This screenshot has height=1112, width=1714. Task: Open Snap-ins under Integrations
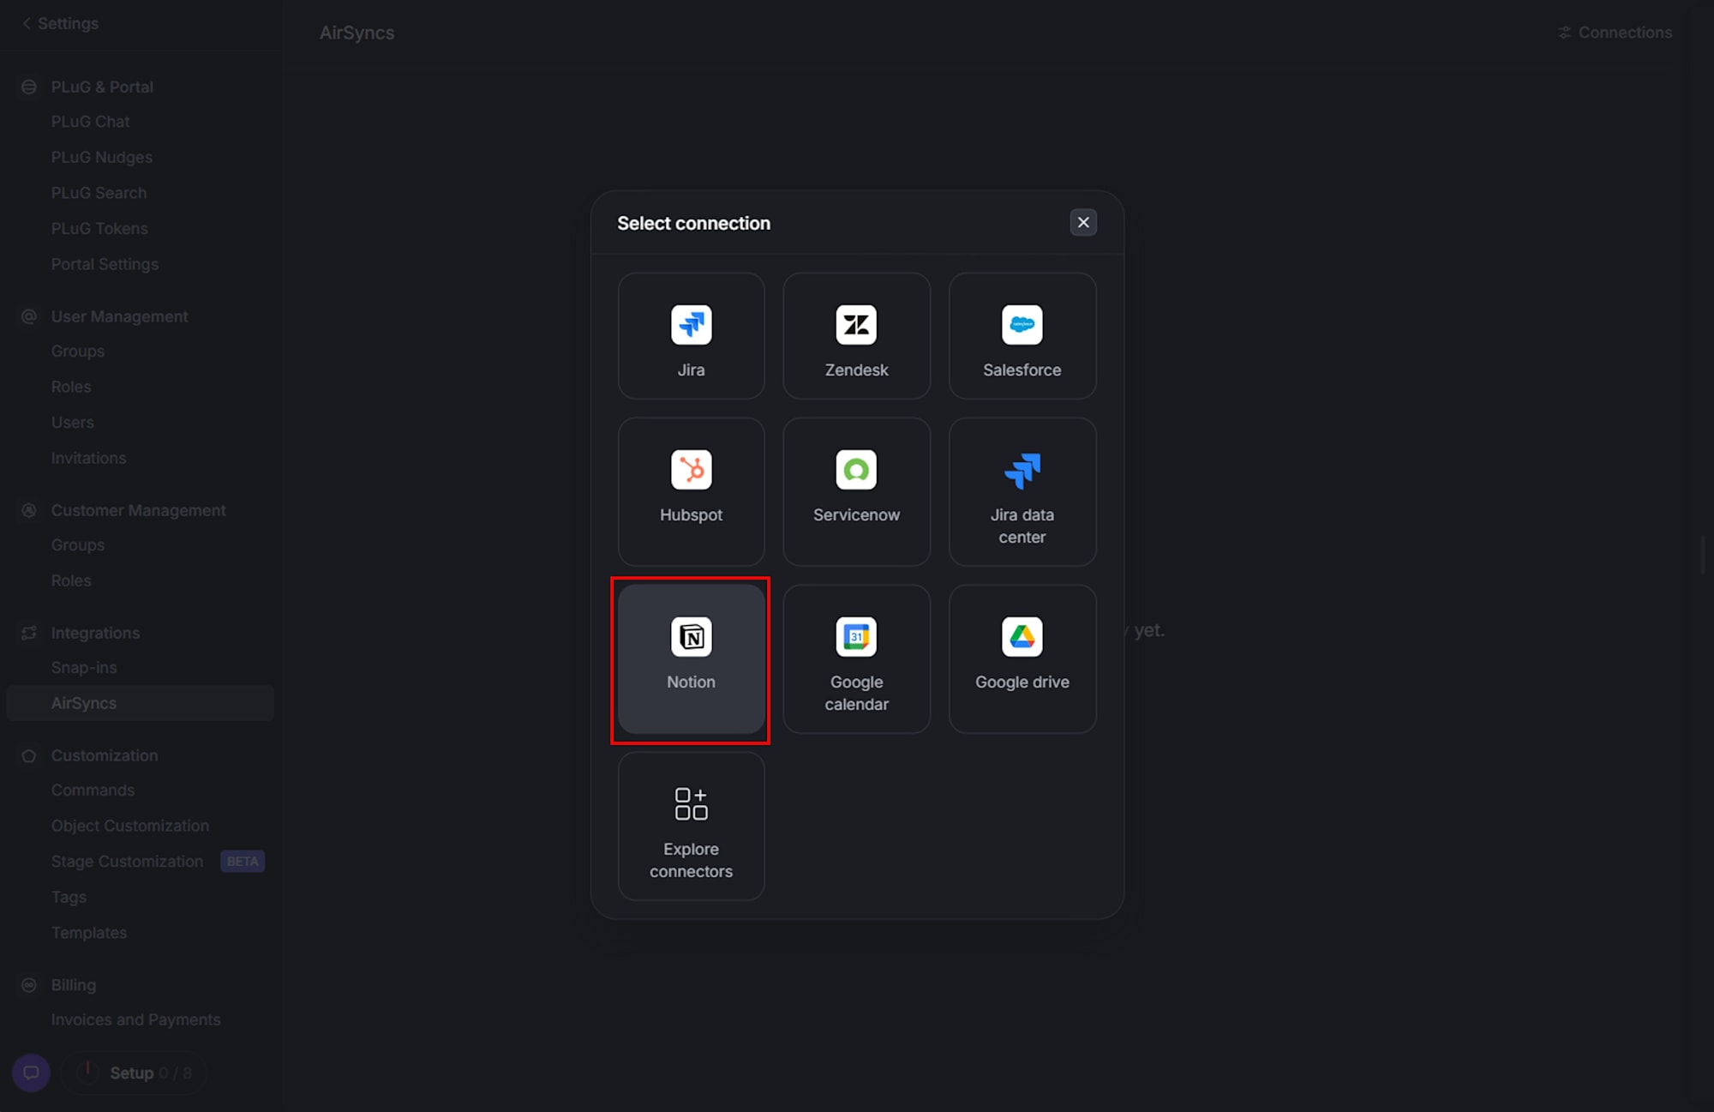pyautogui.click(x=84, y=667)
